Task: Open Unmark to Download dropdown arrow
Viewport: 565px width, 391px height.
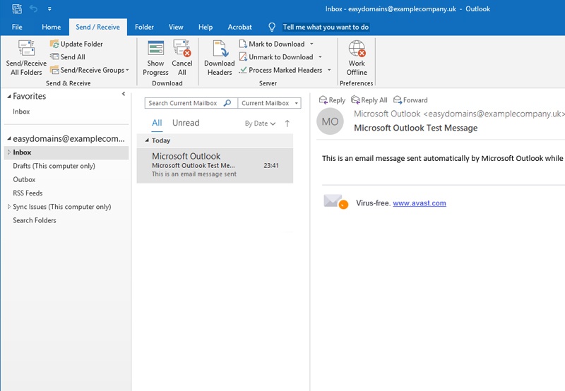Action: (320, 57)
